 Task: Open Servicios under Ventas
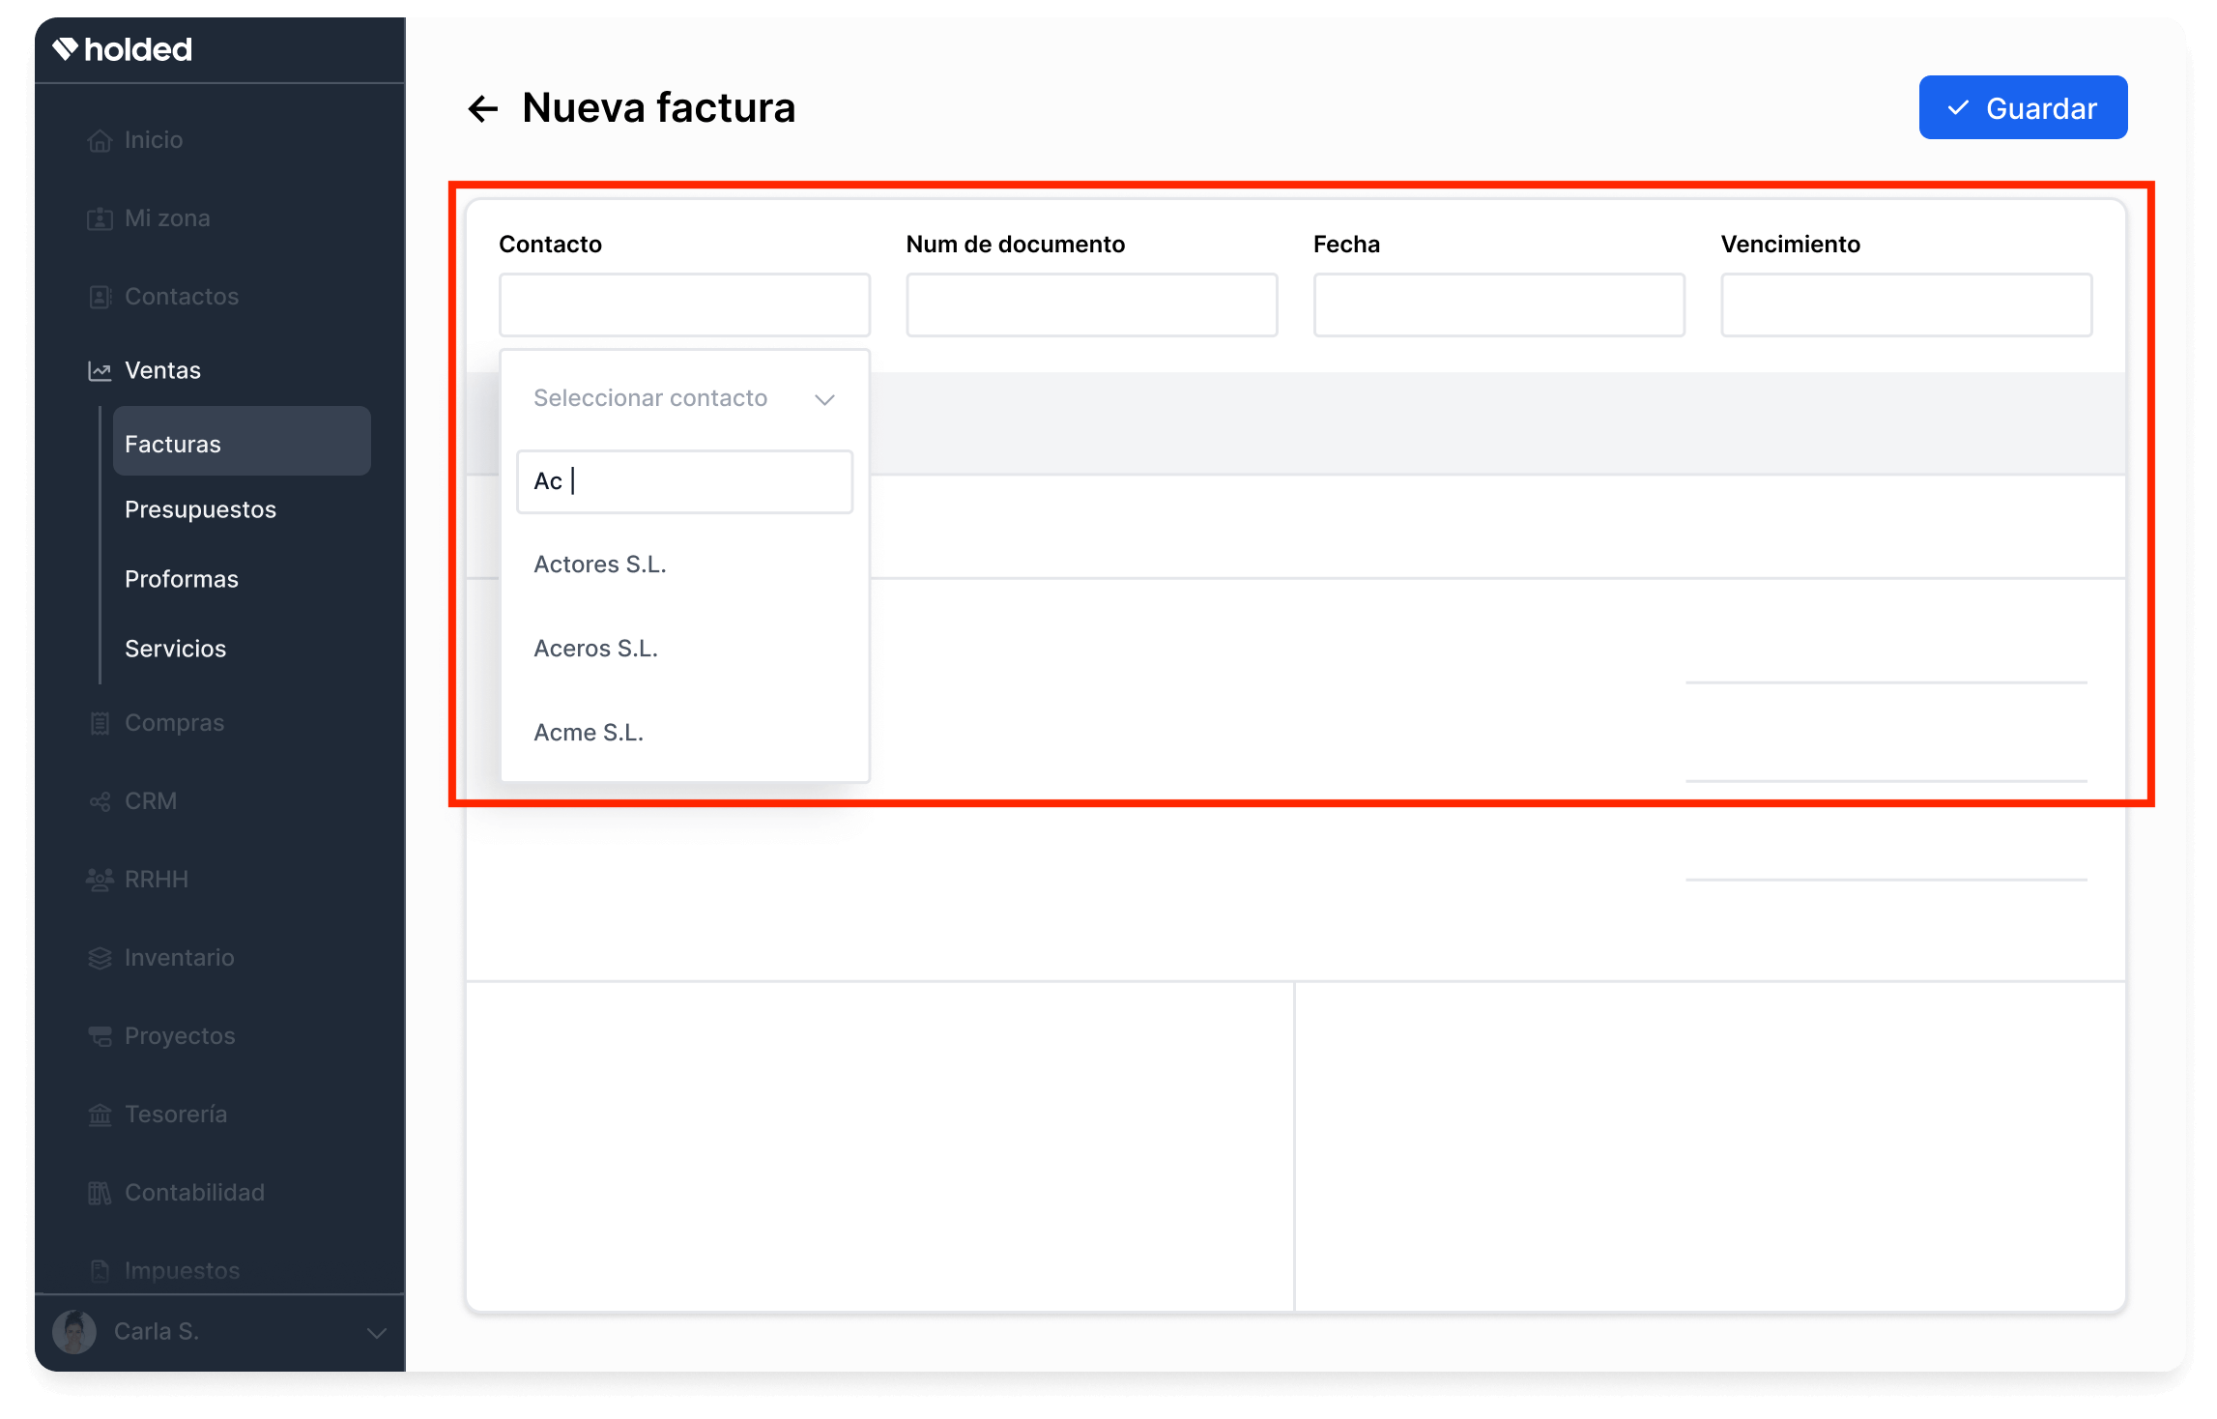tap(175, 649)
